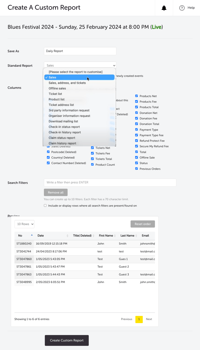Toggle the Donation Total checkbox
The width and height of the screenshot is (200, 350).
click(136, 124)
